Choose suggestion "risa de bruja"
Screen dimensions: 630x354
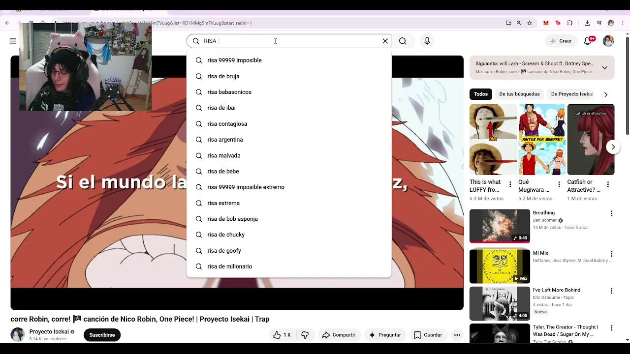click(x=289, y=76)
